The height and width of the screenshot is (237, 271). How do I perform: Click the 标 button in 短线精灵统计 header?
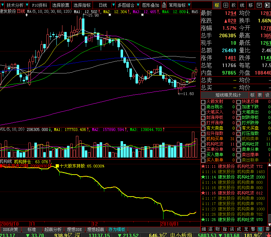click(252, 95)
